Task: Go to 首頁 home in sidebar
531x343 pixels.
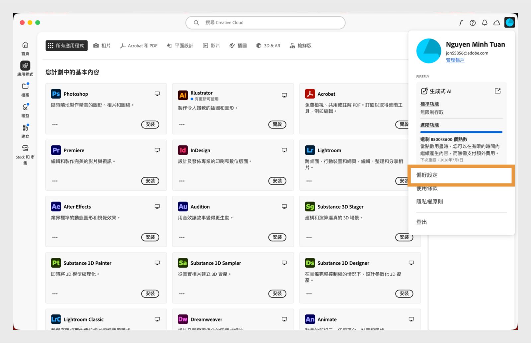Action: [x=25, y=48]
